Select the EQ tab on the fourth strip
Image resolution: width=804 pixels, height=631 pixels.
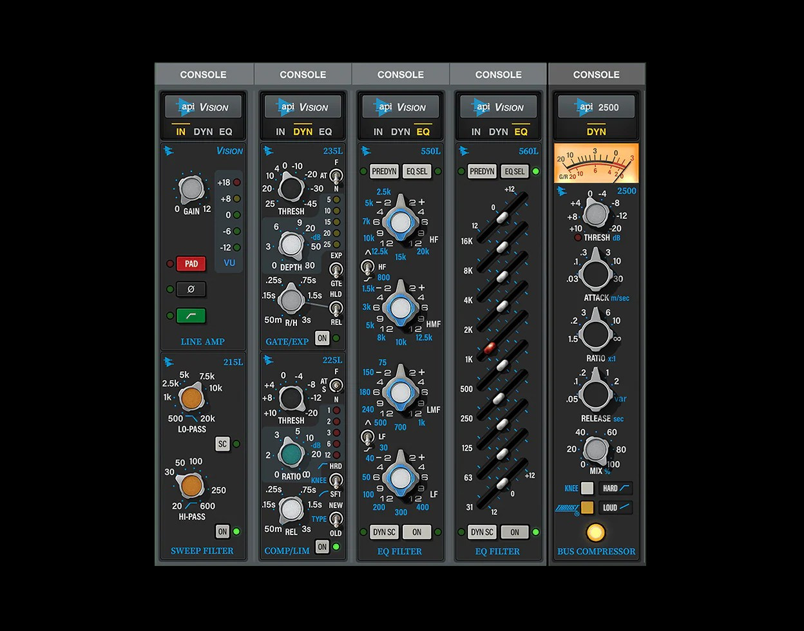tap(521, 131)
